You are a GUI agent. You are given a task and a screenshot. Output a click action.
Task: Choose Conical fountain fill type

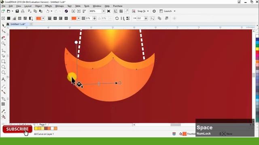coord(61,18)
